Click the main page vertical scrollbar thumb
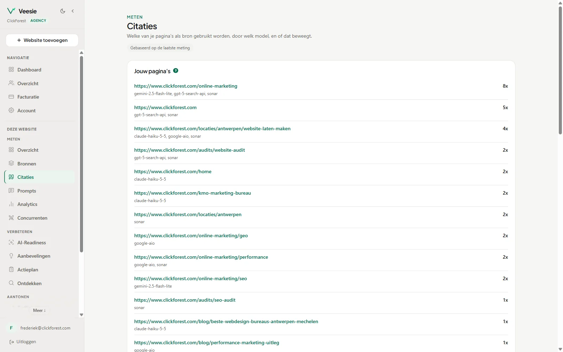The height and width of the screenshot is (352, 563). pyautogui.click(x=560, y=70)
